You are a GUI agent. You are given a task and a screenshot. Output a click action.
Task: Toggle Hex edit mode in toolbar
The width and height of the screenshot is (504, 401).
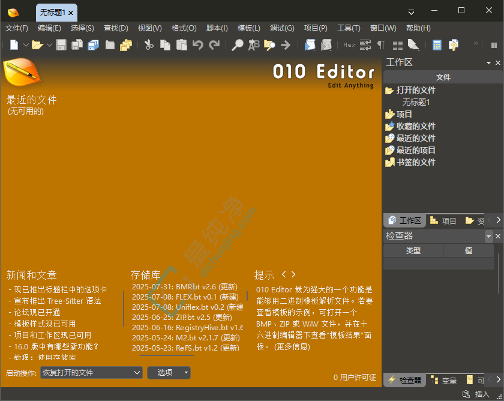[349, 45]
